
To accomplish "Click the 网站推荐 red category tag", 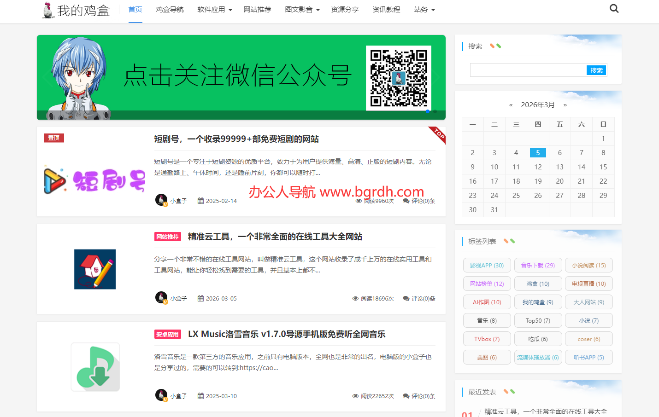I will [168, 237].
